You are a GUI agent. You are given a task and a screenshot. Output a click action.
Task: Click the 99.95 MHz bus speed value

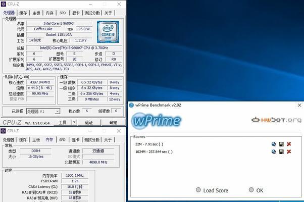(x=40, y=93)
